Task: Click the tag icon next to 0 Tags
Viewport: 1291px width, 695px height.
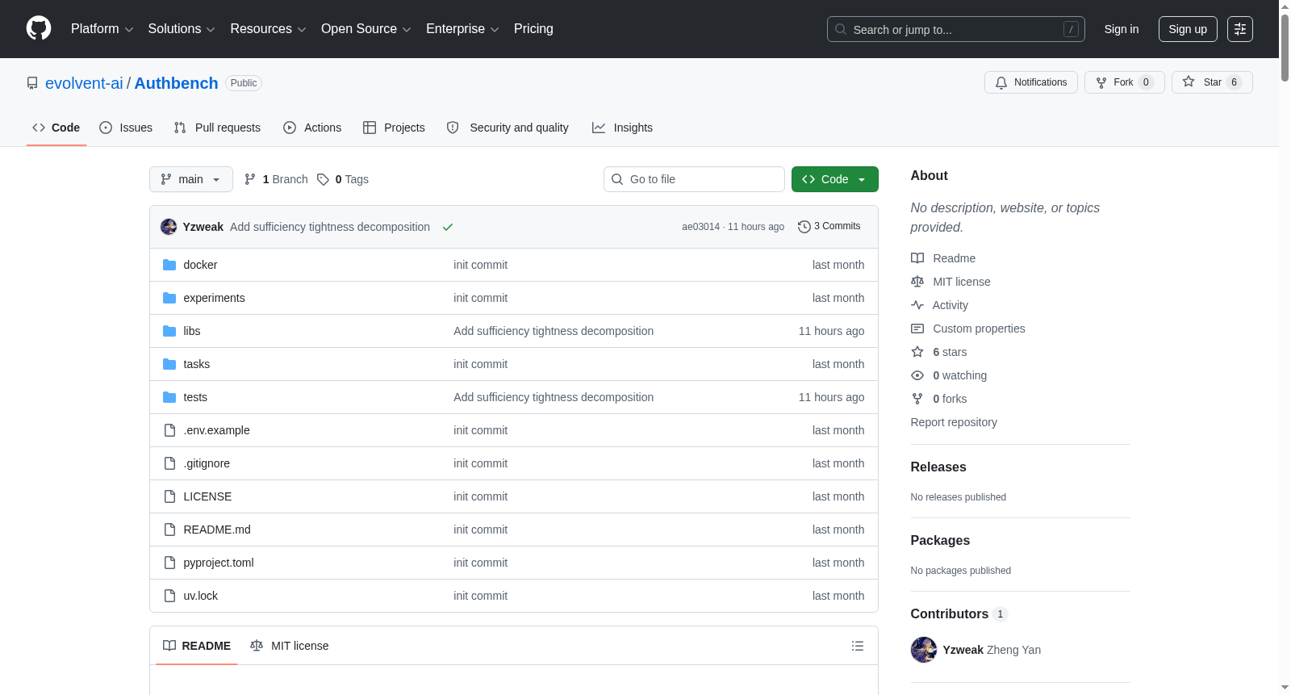Action: click(323, 179)
